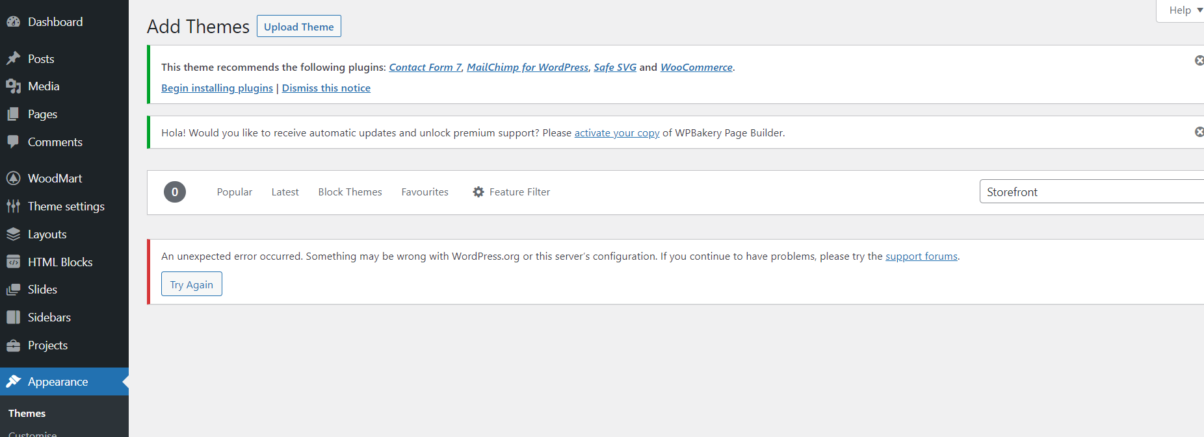Select the Block Themes tab
1204x437 pixels.
(350, 192)
